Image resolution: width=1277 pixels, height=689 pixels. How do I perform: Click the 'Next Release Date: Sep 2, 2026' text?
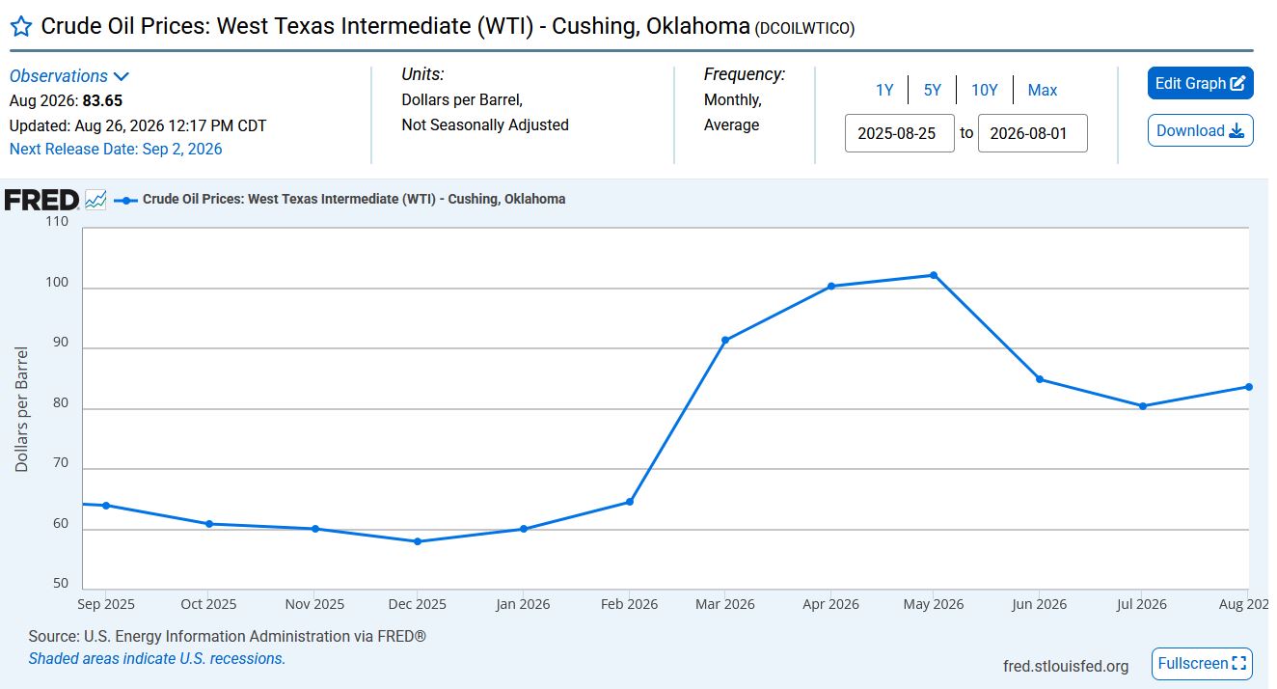(x=116, y=149)
